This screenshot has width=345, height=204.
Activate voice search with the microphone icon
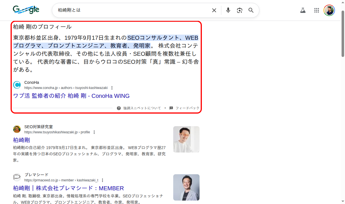(x=228, y=10)
